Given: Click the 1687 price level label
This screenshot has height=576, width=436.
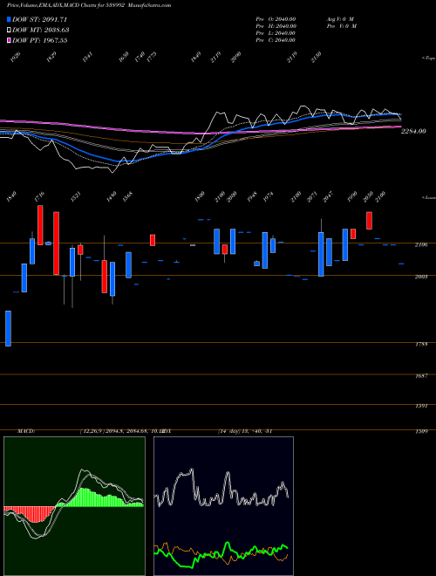Looking at the screenshot, I should coord(421,376).
